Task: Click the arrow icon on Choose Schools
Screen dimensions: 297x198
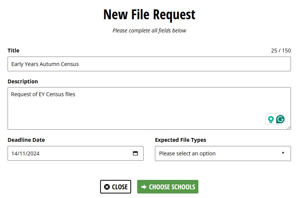Action: 144,187
